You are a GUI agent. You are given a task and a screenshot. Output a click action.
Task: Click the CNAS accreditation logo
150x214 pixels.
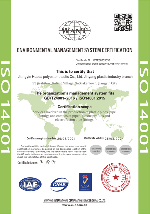point(59,184)
